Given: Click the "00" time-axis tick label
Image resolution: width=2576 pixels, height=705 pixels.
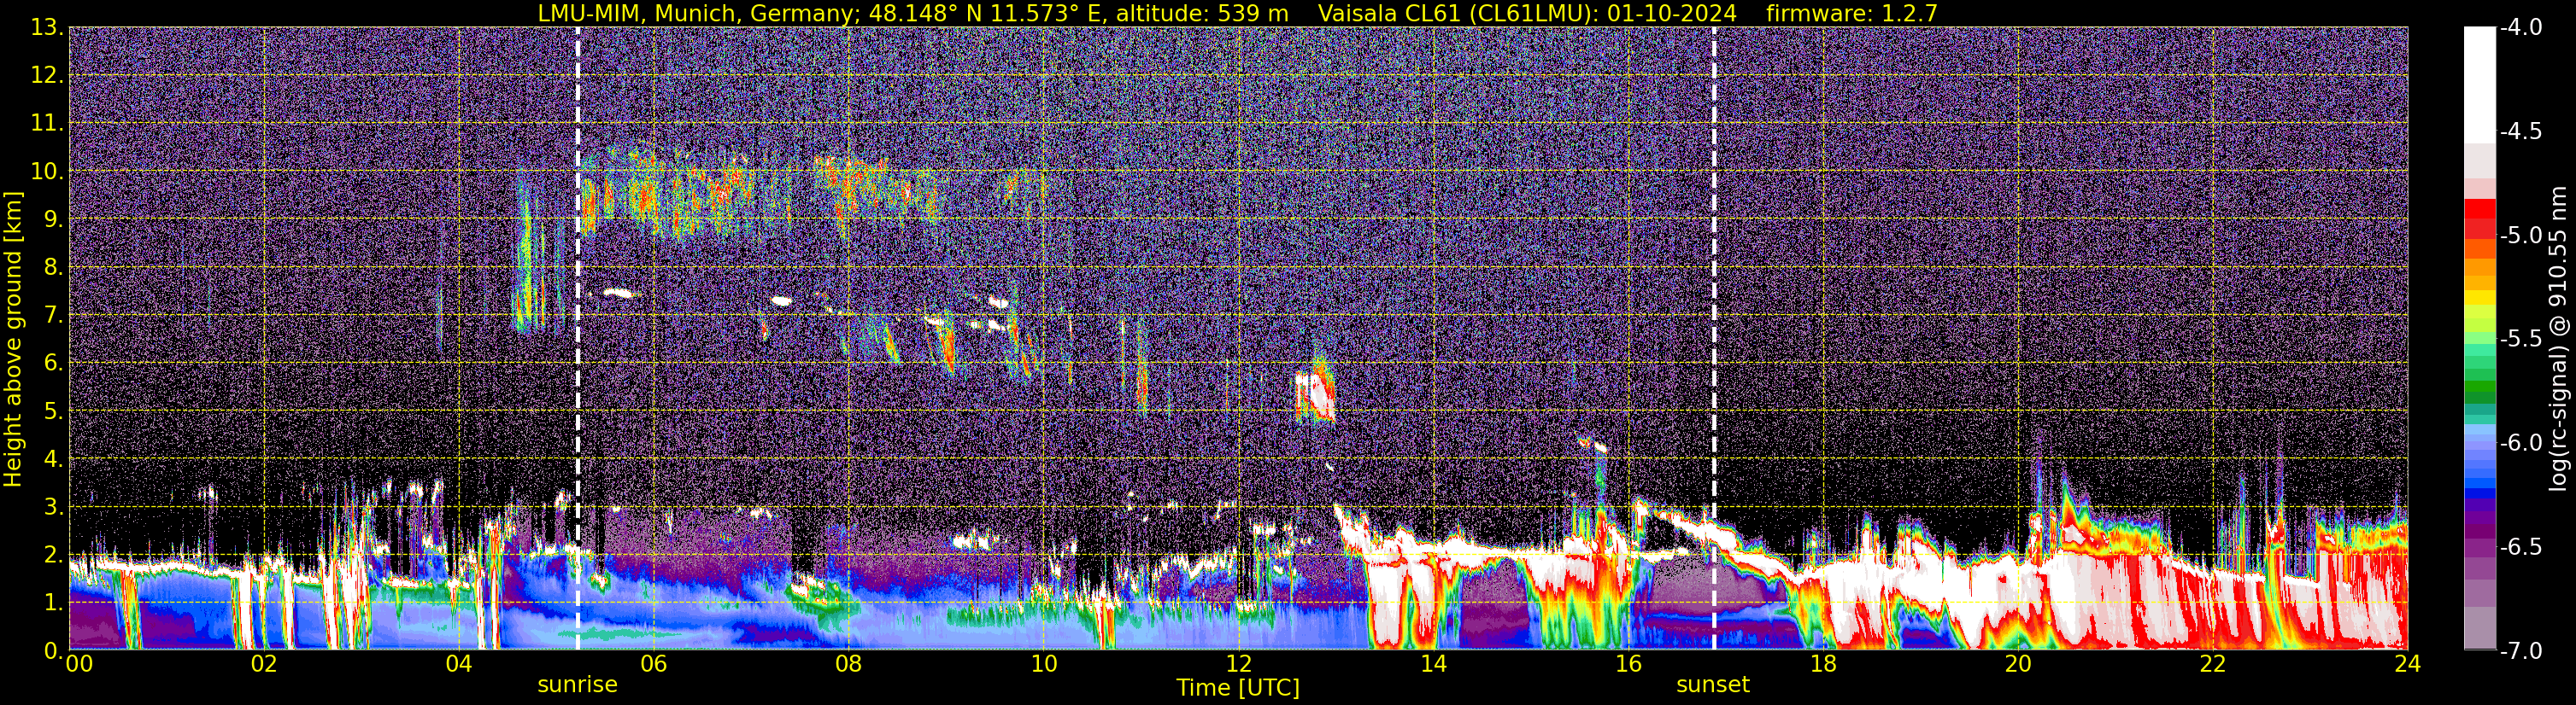Looking at the screenshot, I should [x=78, y=664].
